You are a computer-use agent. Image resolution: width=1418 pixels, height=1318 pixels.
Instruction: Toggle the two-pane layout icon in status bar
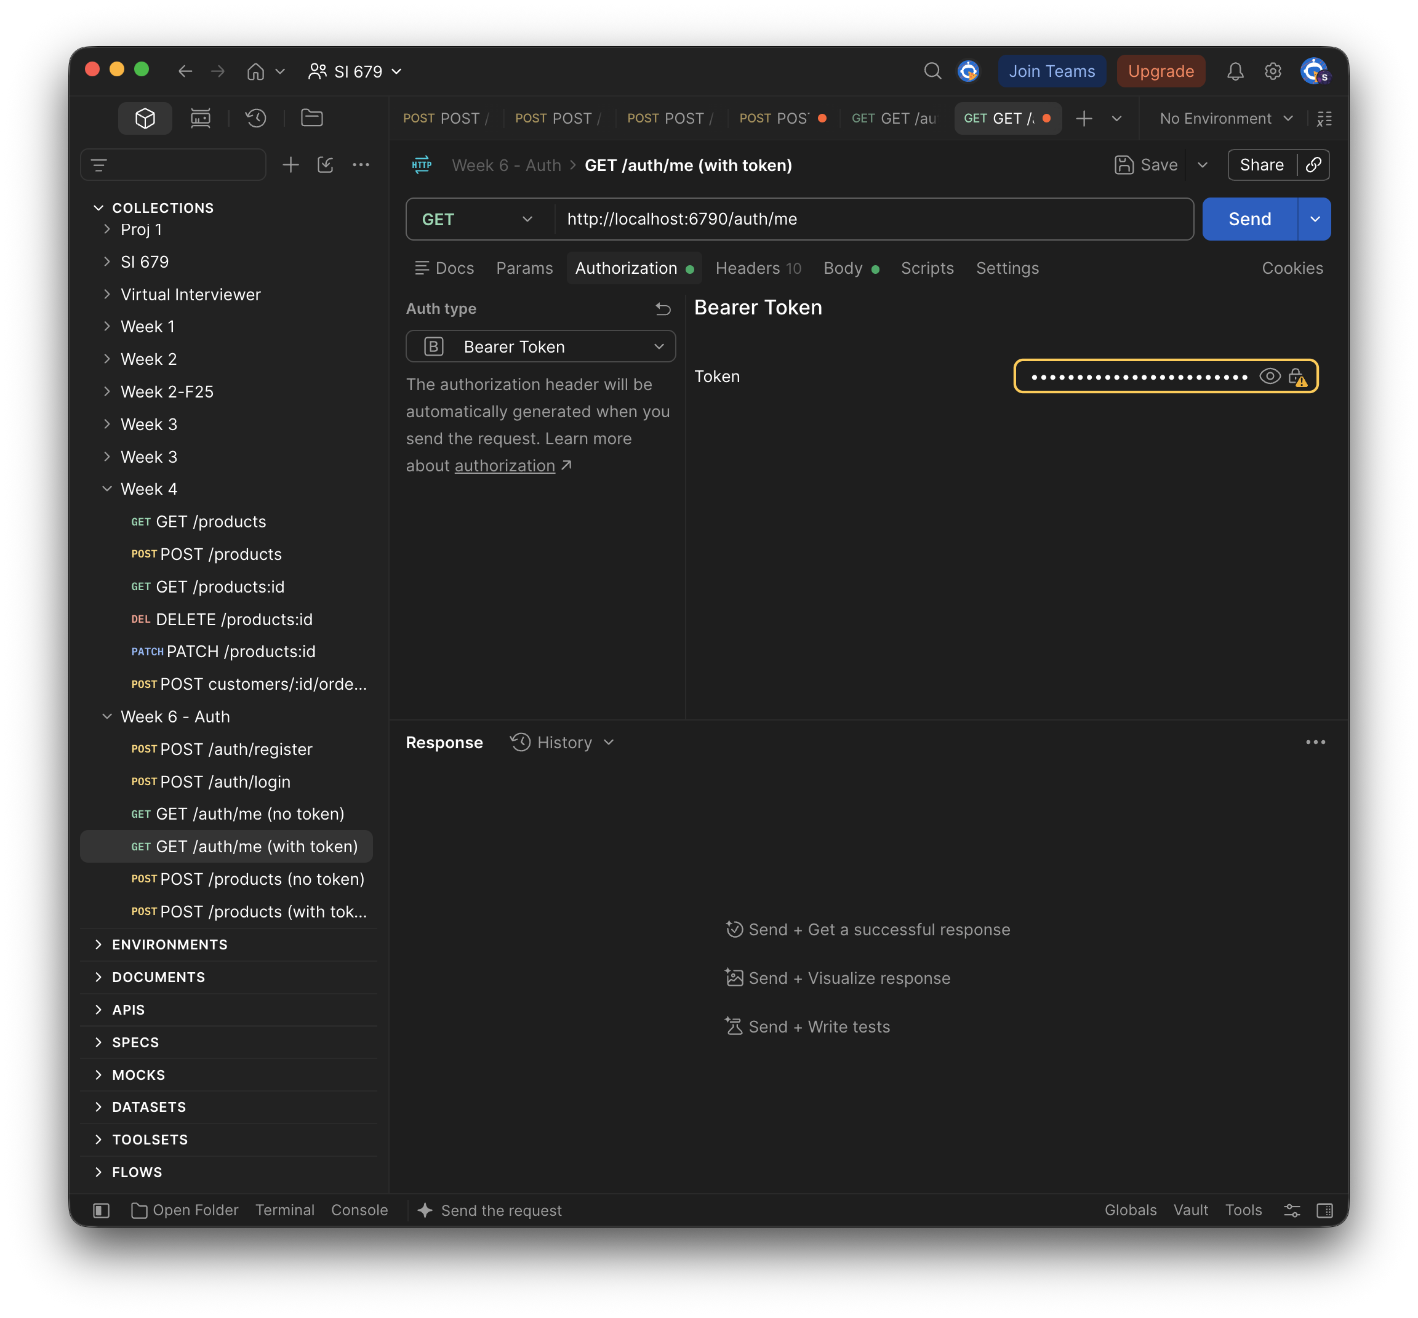point(1324,1210)
